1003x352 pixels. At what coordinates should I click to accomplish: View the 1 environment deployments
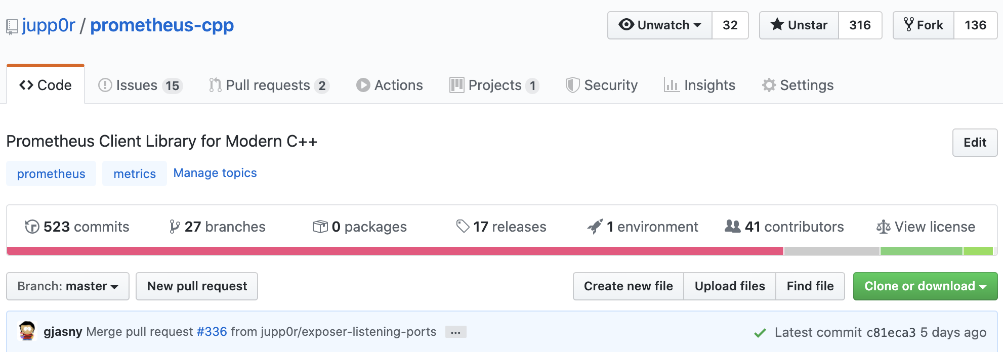point(643,227)
